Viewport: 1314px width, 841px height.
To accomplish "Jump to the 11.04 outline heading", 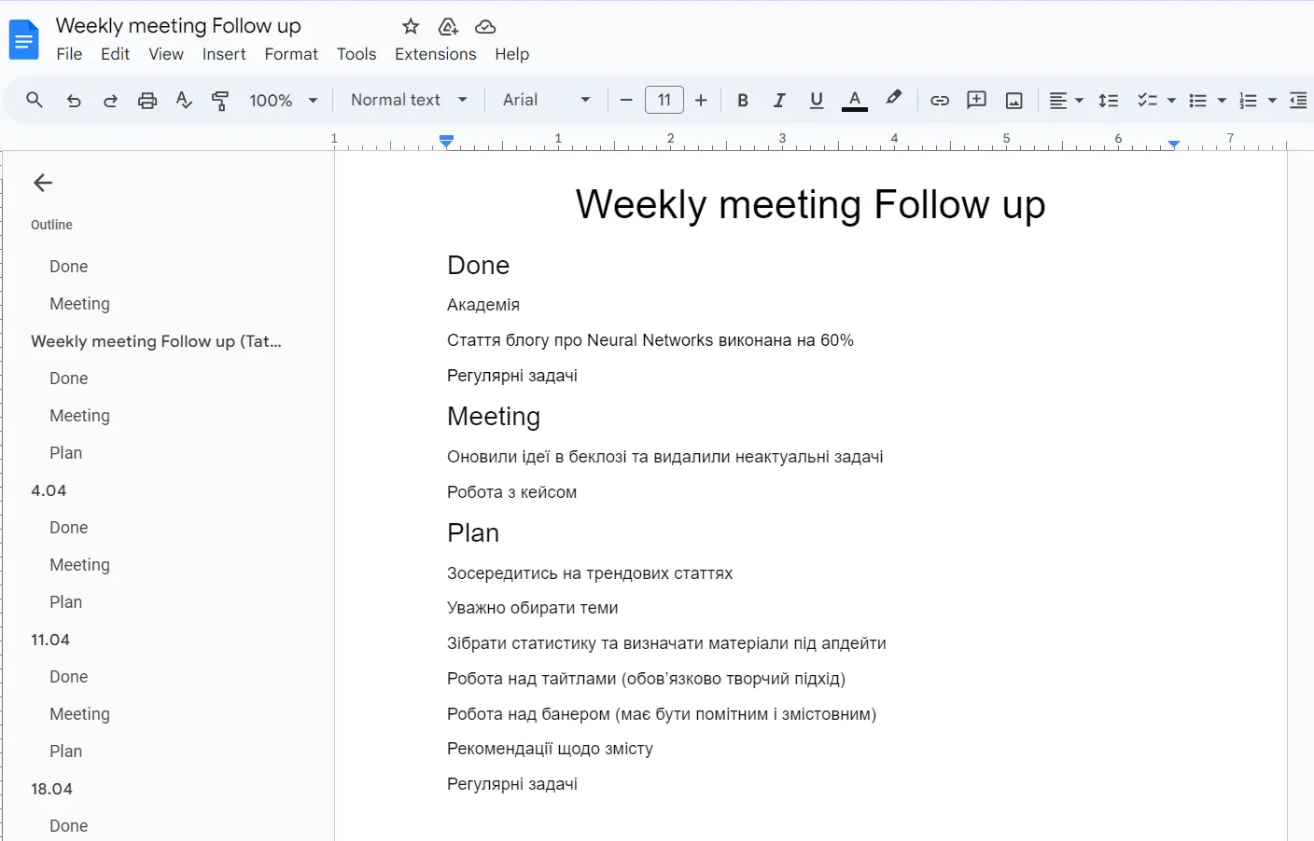I will (x=50, y=640).
